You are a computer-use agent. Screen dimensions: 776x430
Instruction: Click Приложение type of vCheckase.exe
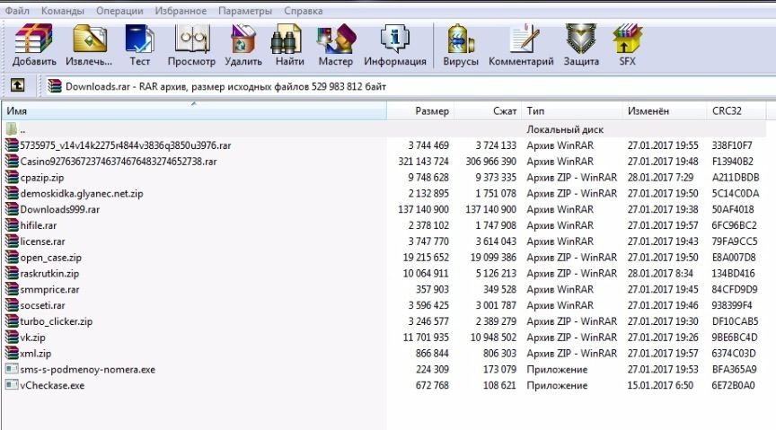[557, 385]
